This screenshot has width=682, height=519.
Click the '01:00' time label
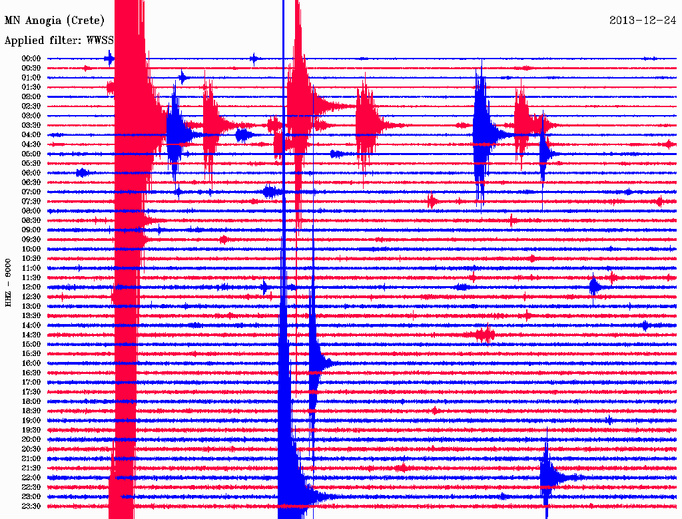pos(31,77)
